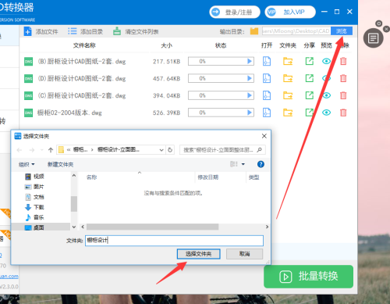Go up one folder level in dialog
Viewport: 390px width, 304px height.
[51, 150]
